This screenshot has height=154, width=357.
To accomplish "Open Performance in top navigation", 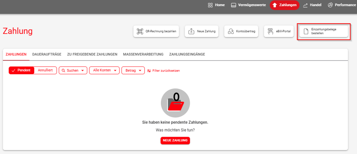I will pos(342,5).
